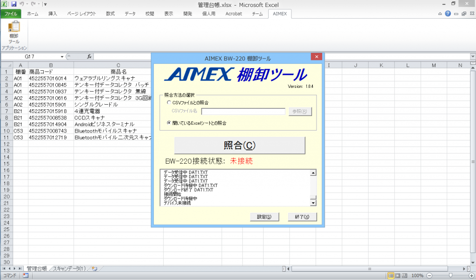Click the Save icon in quick access toolbar
The image size is (476, 280).
pos(13,4)
